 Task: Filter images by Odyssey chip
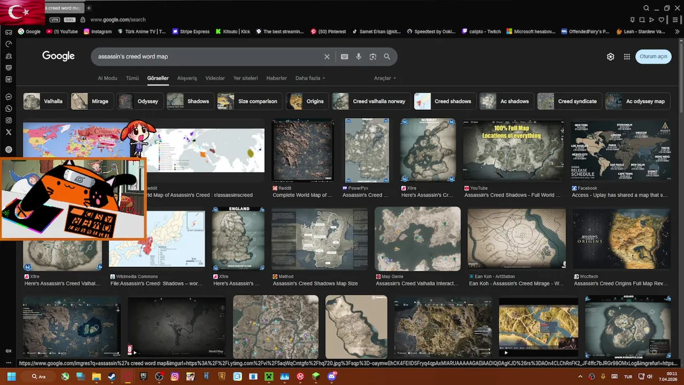[140, 101]
